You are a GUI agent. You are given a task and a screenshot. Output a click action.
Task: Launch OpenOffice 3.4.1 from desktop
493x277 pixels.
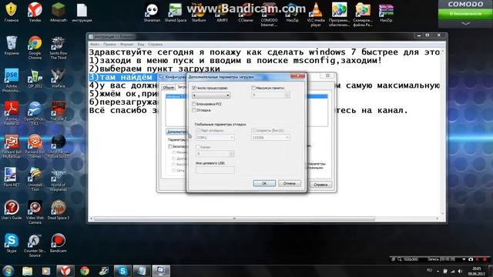click(35, 113)
